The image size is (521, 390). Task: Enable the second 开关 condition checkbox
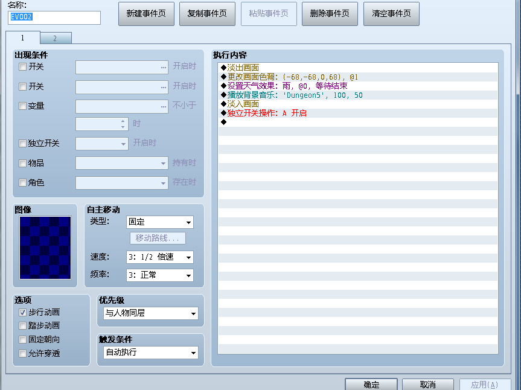point(22,87)
